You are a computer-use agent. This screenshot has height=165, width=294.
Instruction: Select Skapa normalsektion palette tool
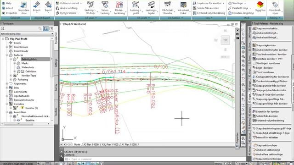[x=266, y=28]
